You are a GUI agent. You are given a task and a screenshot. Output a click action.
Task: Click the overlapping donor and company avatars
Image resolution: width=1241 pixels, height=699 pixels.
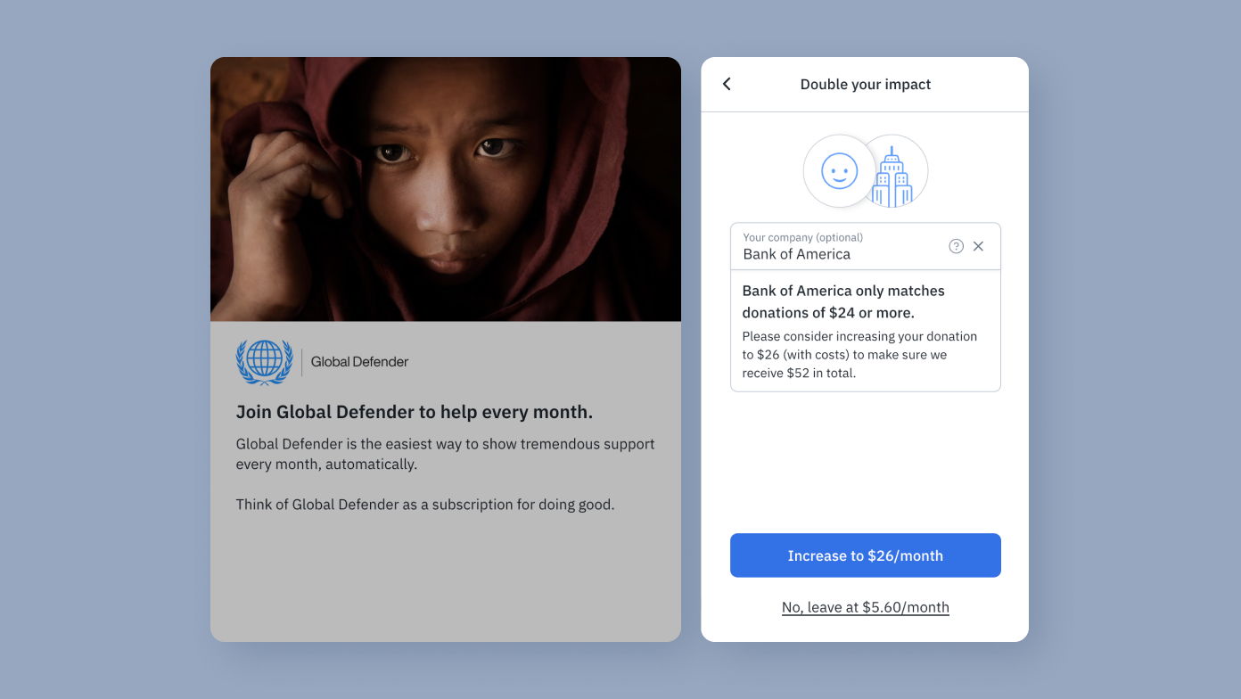click(865, 170)
